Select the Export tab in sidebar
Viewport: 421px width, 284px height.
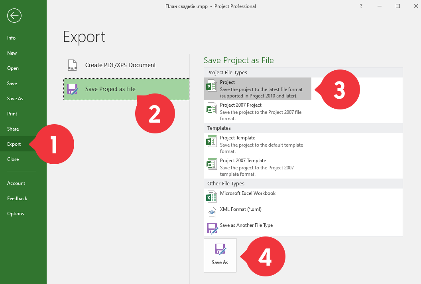(24, 144)
